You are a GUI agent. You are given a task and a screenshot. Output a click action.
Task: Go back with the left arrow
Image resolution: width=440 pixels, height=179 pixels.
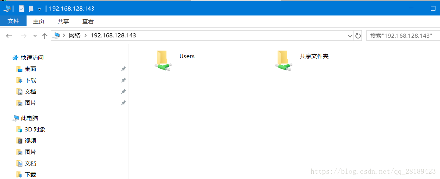click(9, 36)
